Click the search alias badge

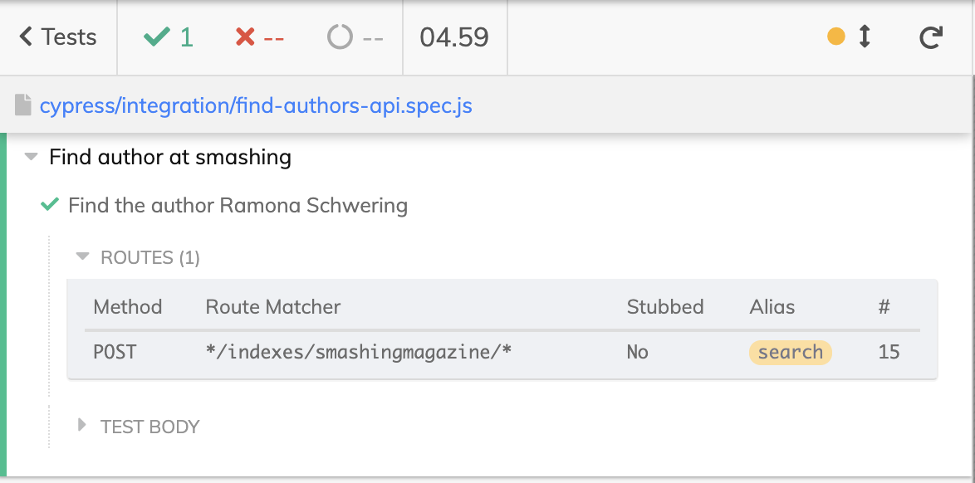coord(790,352)
